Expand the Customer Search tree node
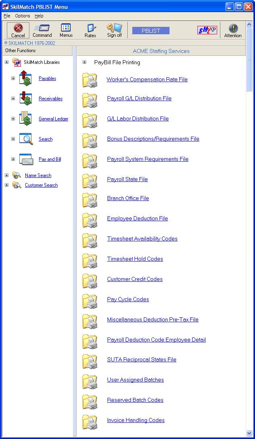 (7, 185)
